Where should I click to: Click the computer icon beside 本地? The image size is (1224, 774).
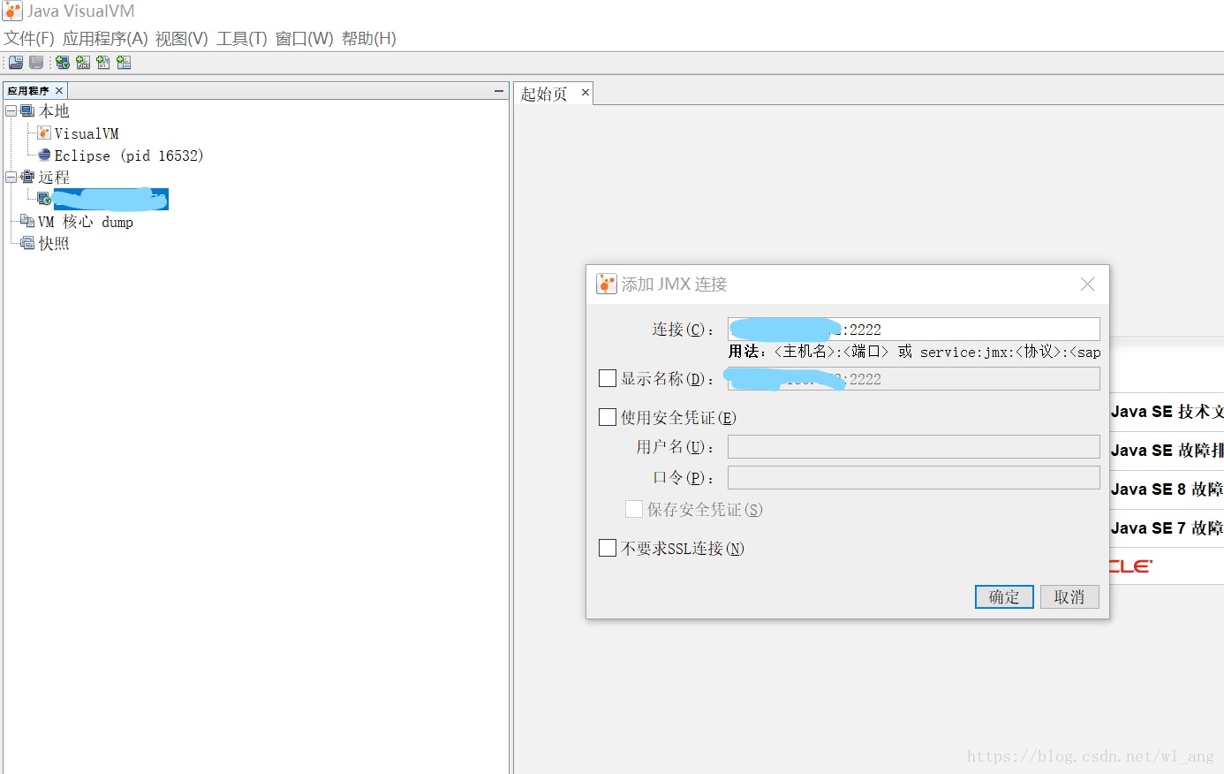(x=27, y=110)
